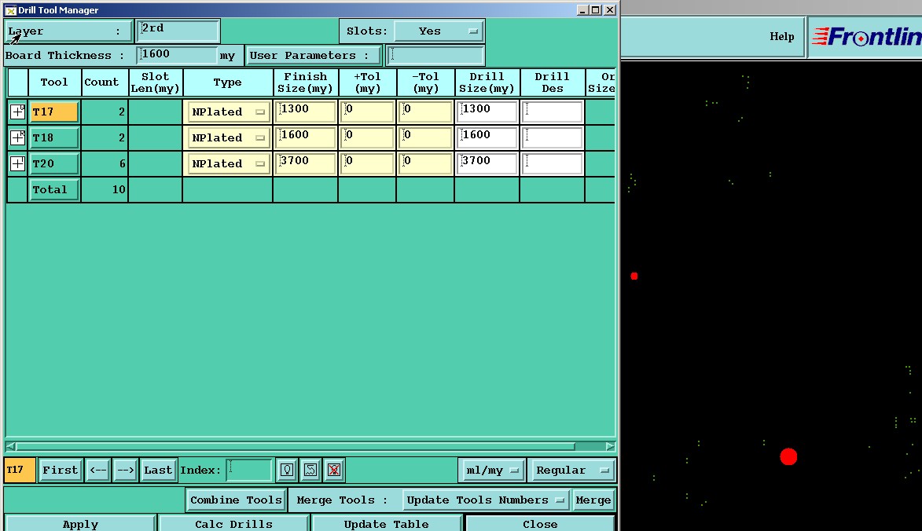Click the Merge button
922x531 pixels.
(593, 500)
